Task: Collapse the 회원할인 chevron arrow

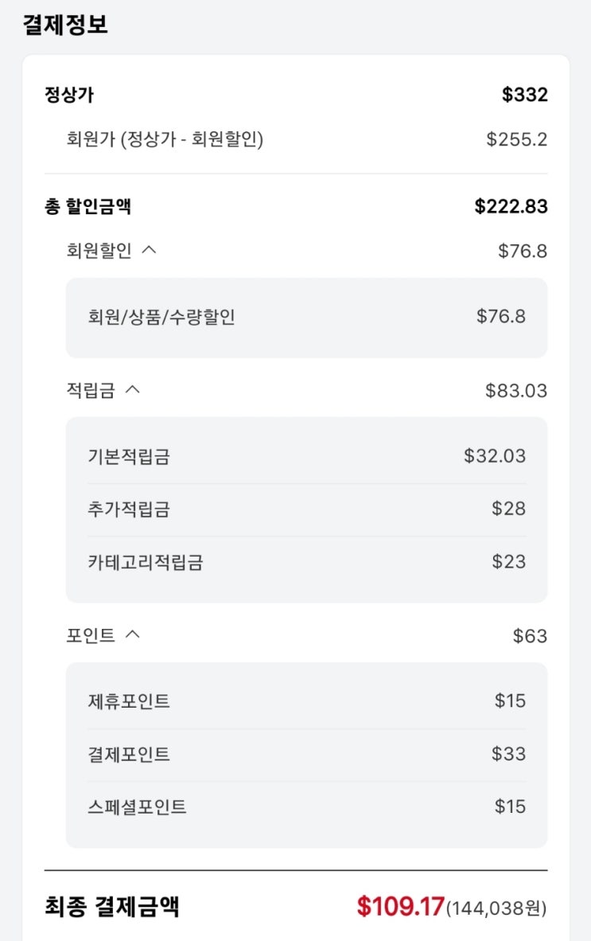Action: (x=149, y=250)
